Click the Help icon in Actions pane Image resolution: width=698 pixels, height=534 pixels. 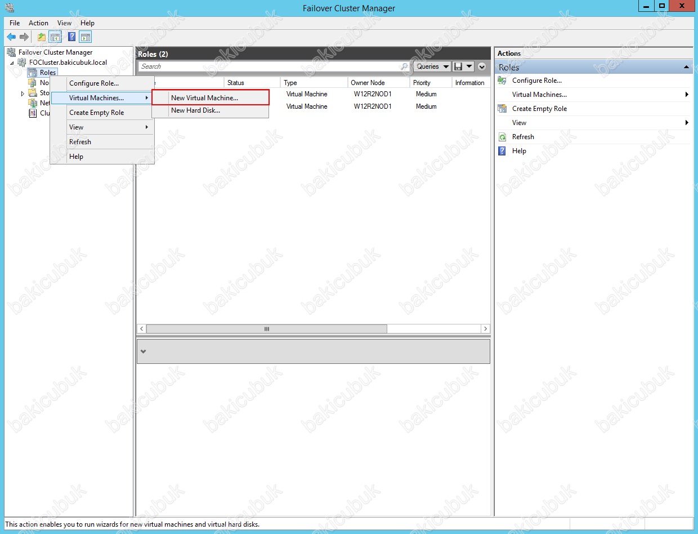503,151
